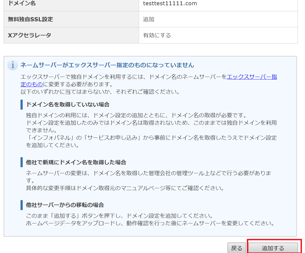
Task: Select the Xアクセラレータ row label
Action: coord(30,35)
